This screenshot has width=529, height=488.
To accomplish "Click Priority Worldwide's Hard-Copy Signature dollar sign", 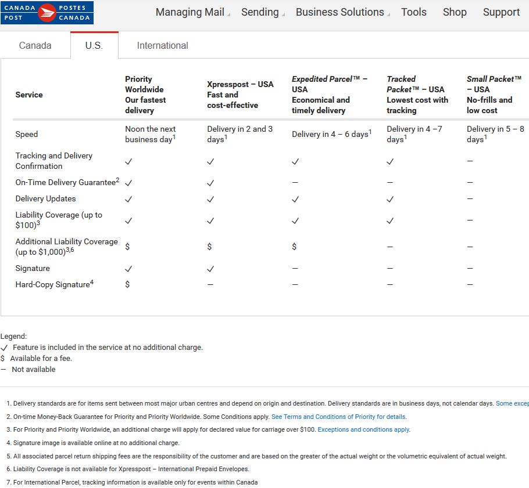I will click(127, 284).
